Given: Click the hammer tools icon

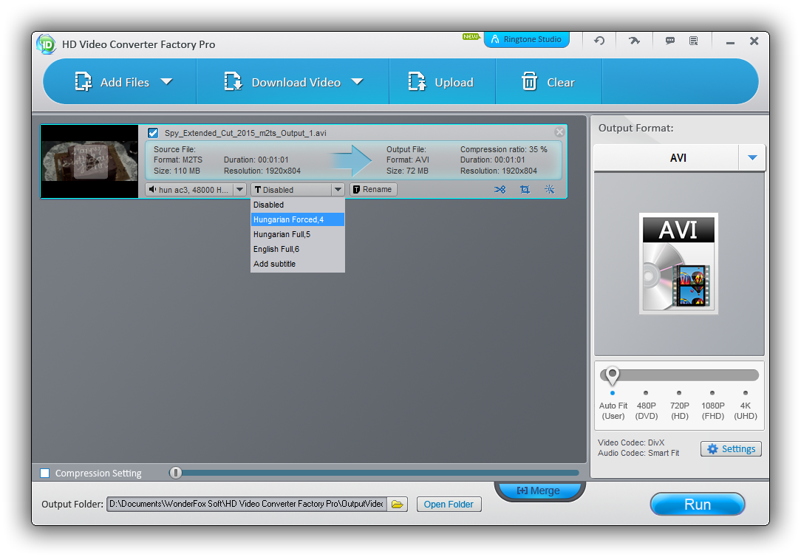Looking at the screenshot, I should [x=634, y=41].
